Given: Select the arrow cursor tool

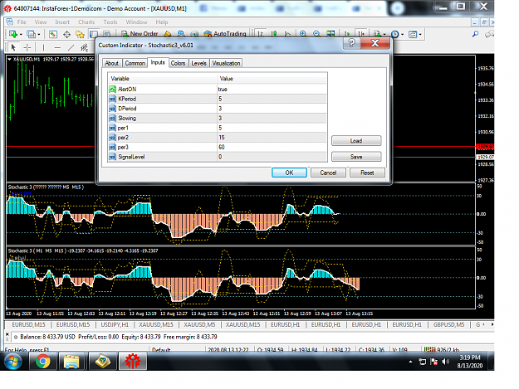Looking at the screenshot, I should point(13,47).
